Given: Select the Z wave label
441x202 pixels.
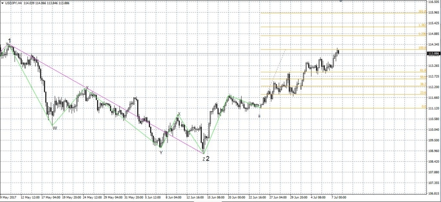Looking at the screenshot, I should coord(204,159).
